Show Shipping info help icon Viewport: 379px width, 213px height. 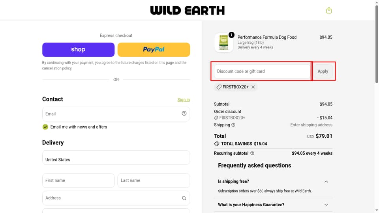tap(233, 125)
